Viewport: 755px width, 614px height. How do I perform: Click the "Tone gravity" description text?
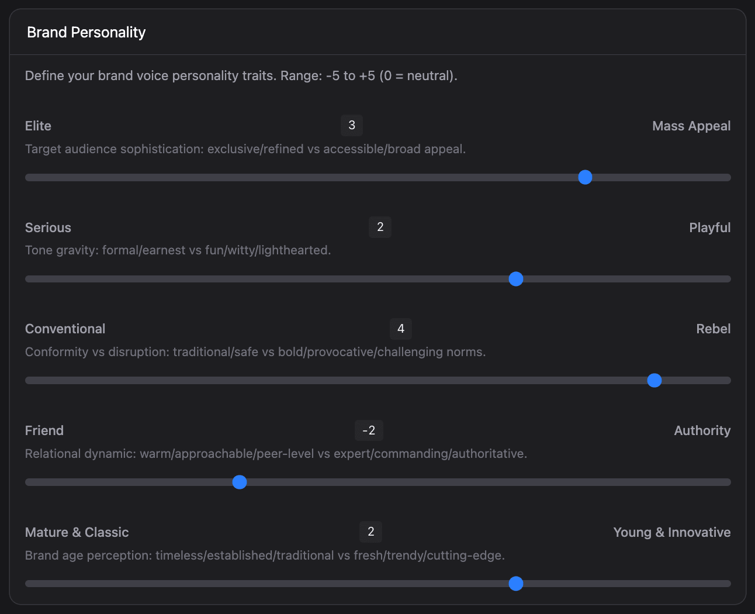point(178,250)
